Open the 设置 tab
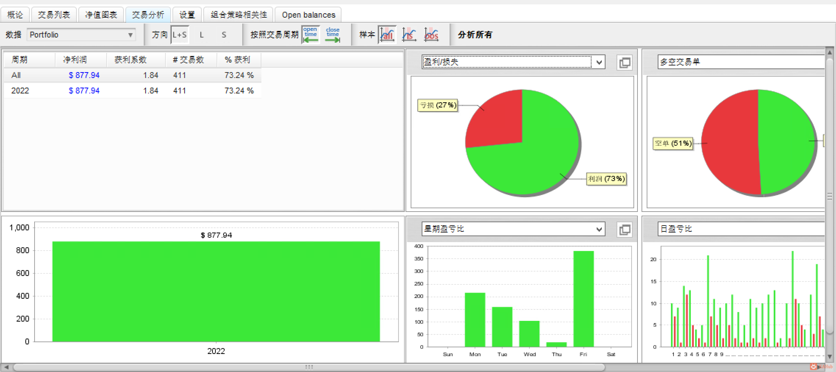 pos(187,15)
